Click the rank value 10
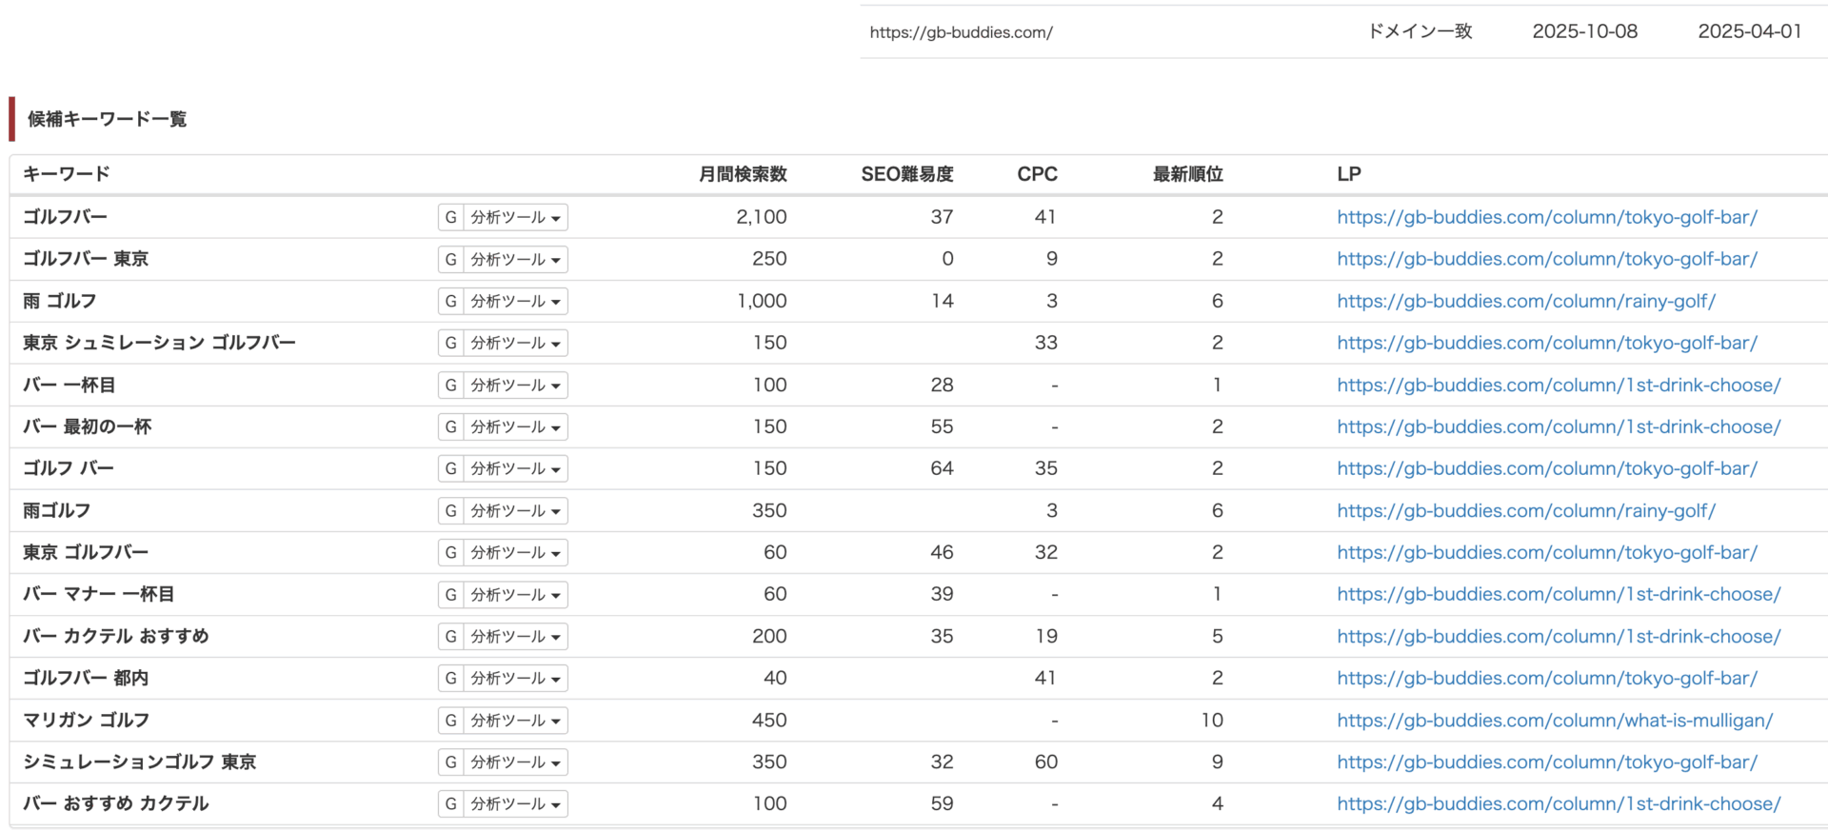1828x831 pixels. point(1212,720)
